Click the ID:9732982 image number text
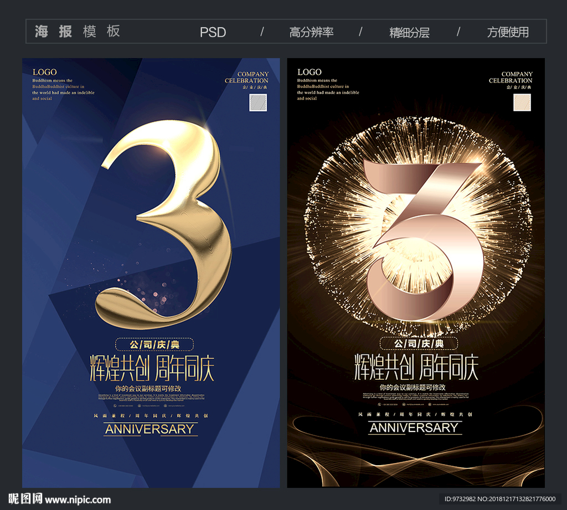The image size is (567, 510). click(x=500, y=499)
